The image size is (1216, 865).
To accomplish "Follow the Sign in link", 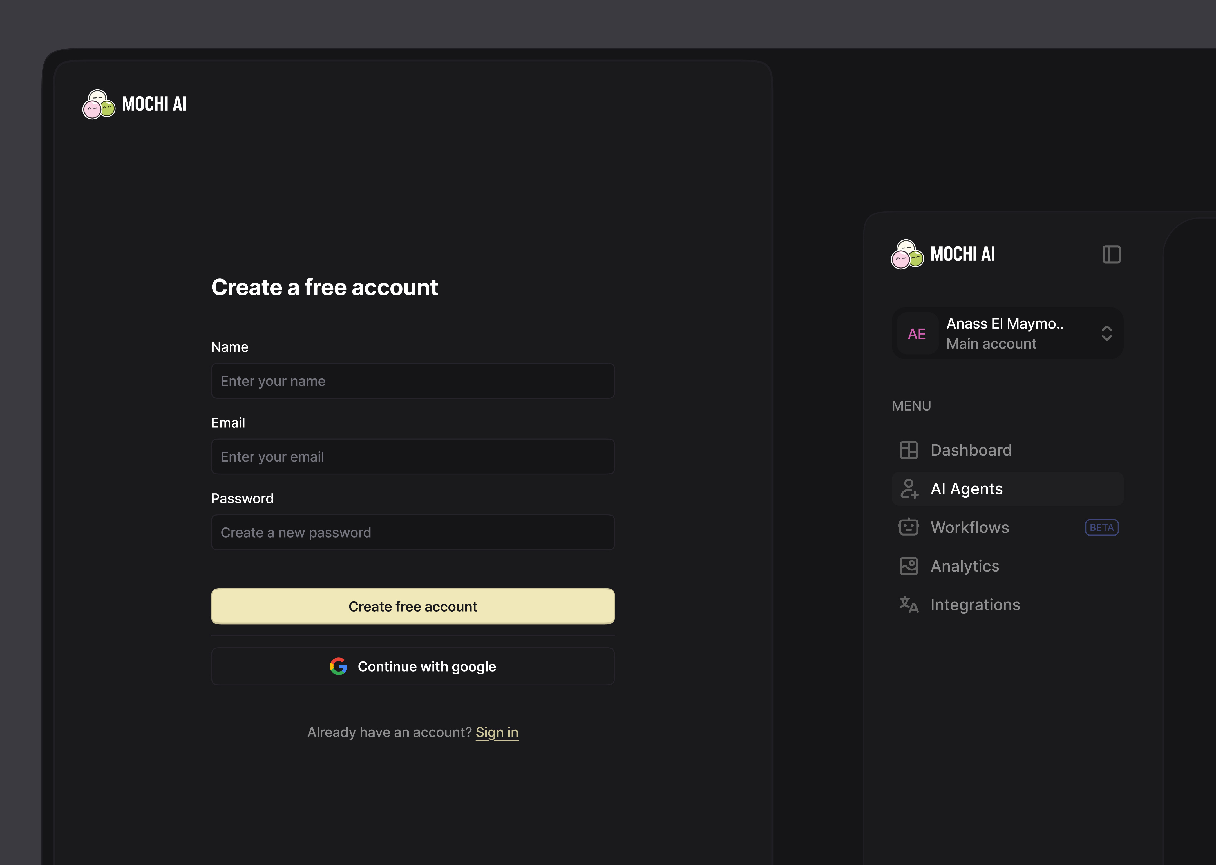I will pyautogui.click(x=497, y=732).
